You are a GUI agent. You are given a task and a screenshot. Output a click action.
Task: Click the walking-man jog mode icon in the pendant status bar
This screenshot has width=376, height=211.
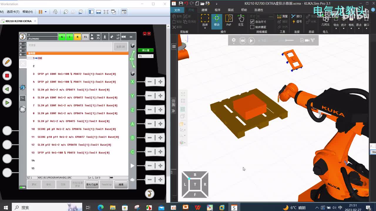click(x=105, y=37)
